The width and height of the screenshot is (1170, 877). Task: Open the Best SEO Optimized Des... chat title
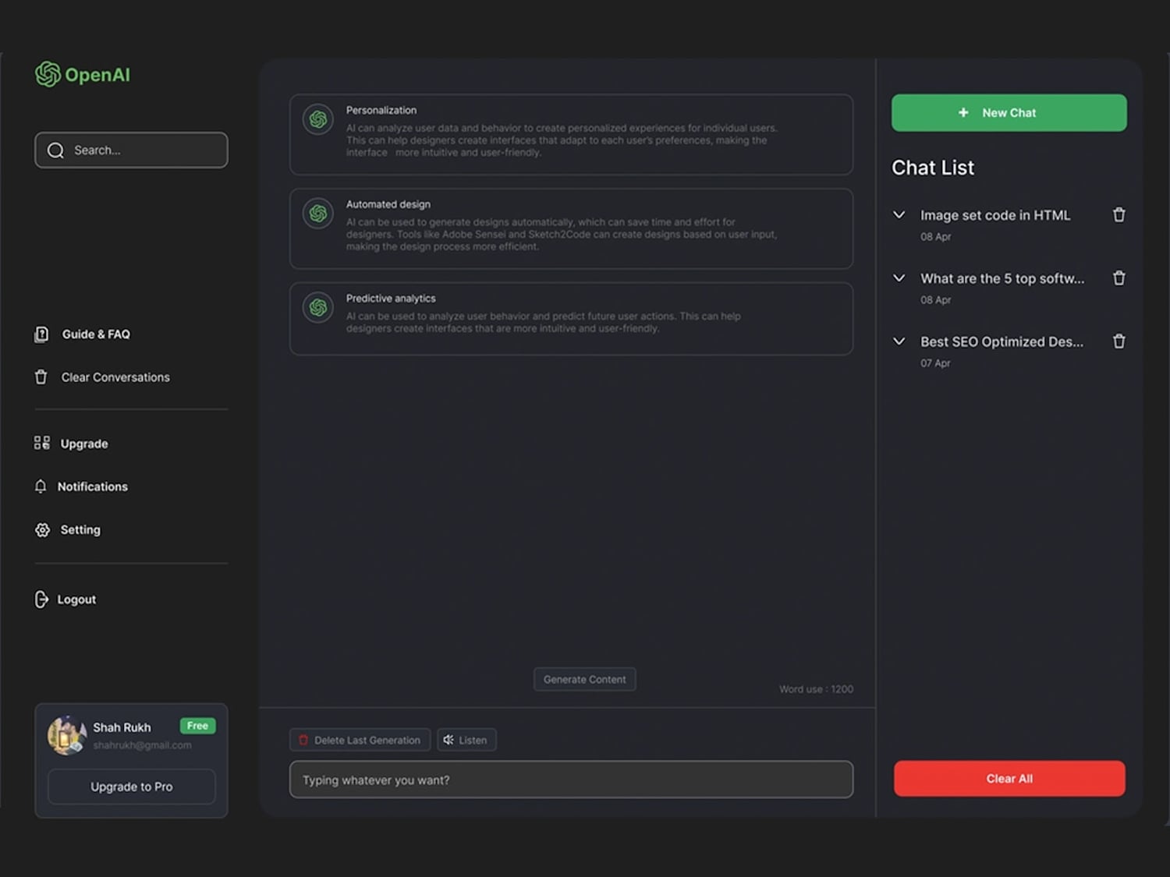pyautogui.click(x=1002, y=341)
